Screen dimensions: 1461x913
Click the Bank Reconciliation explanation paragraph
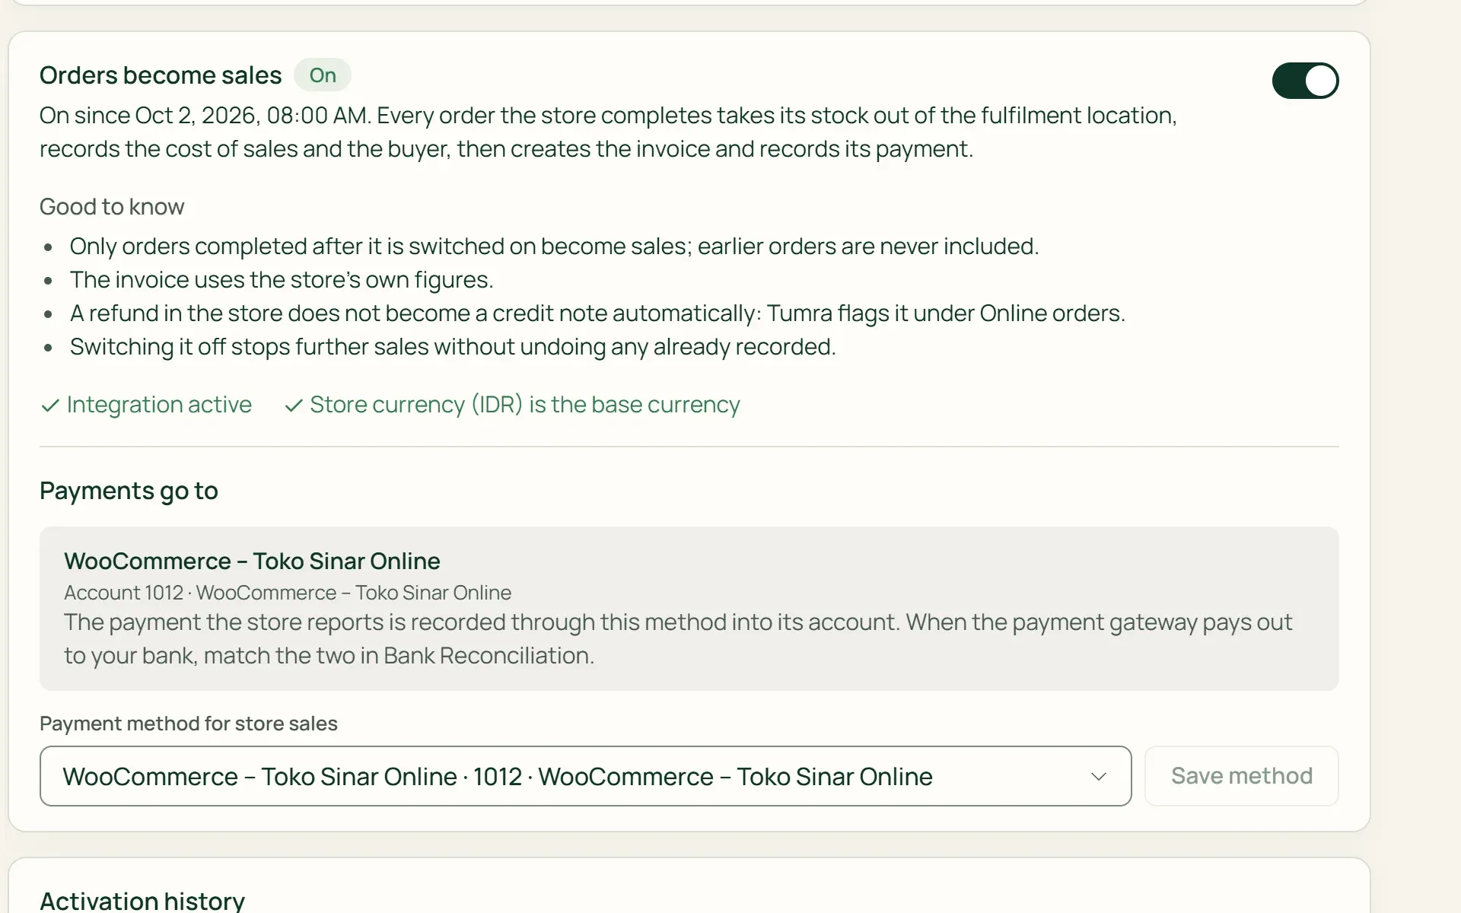[678, 639]
